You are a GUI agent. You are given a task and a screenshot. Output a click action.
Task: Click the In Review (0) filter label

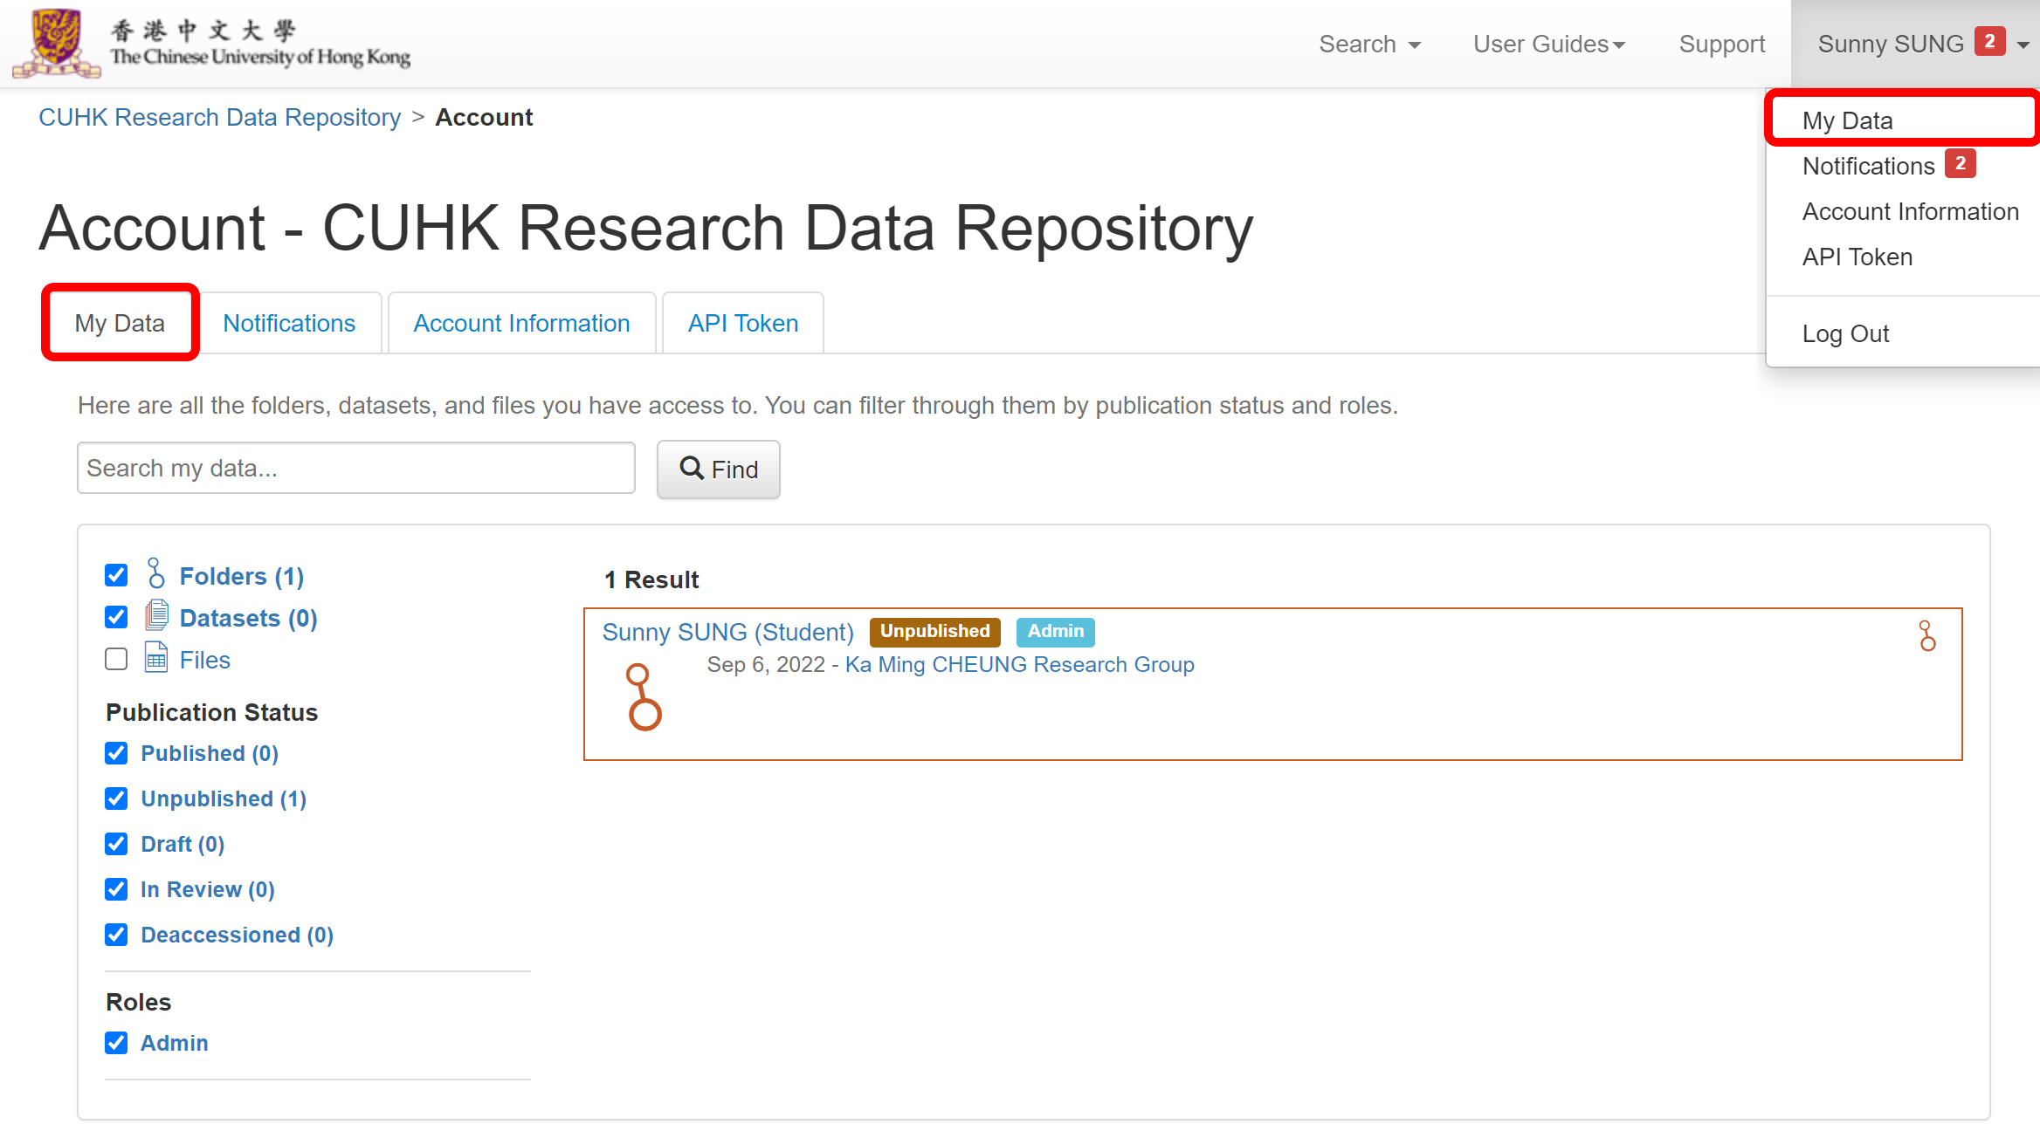pos(208,889)
